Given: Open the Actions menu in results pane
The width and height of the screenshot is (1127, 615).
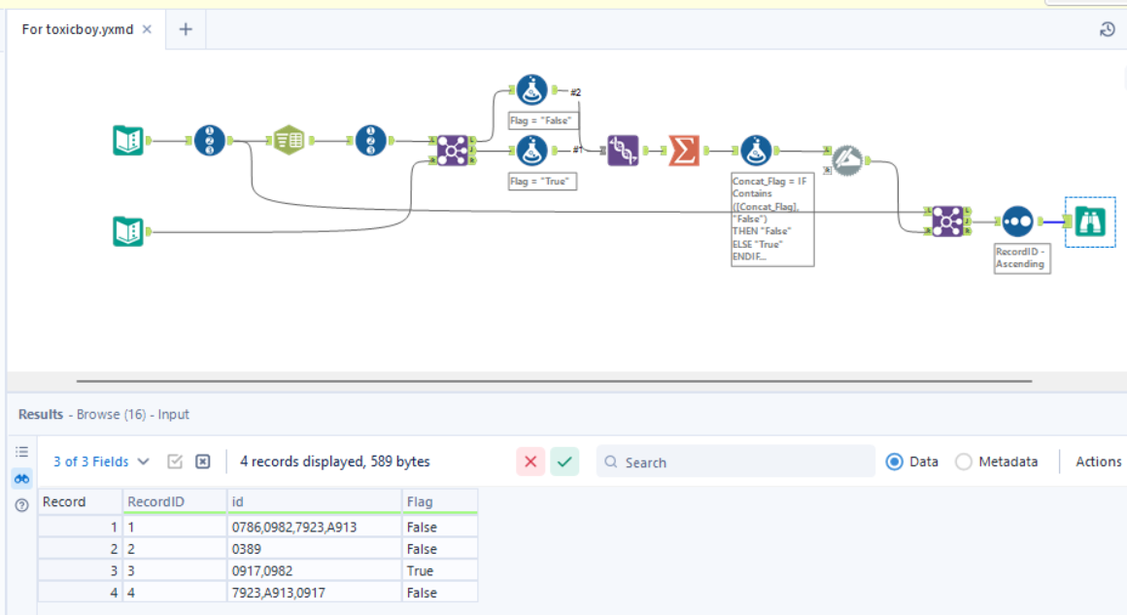Looking at the screenshot, I should tap(1097, 461).
